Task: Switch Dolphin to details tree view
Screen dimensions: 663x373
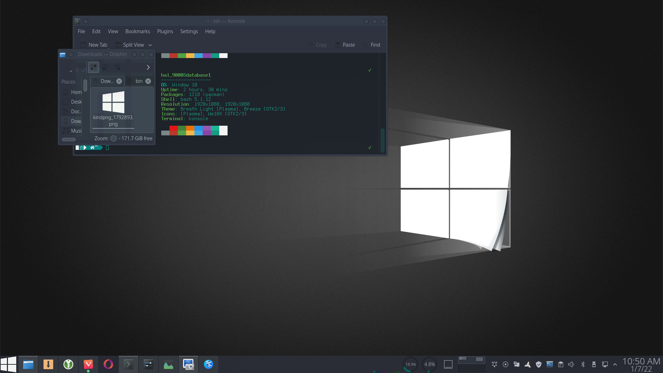Action: tap(117, 67)
